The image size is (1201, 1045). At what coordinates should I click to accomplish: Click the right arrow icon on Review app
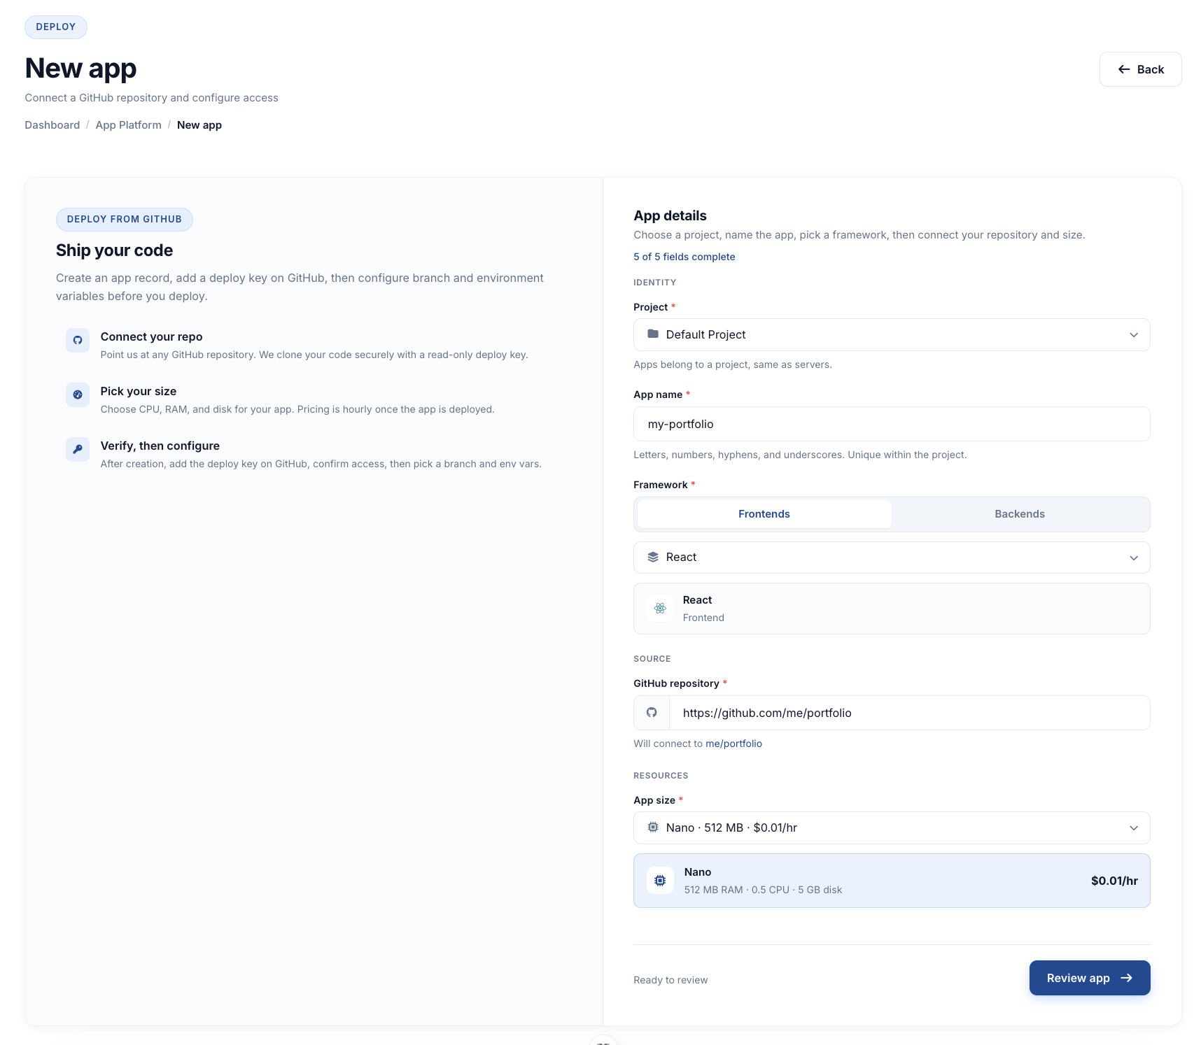1126,978
